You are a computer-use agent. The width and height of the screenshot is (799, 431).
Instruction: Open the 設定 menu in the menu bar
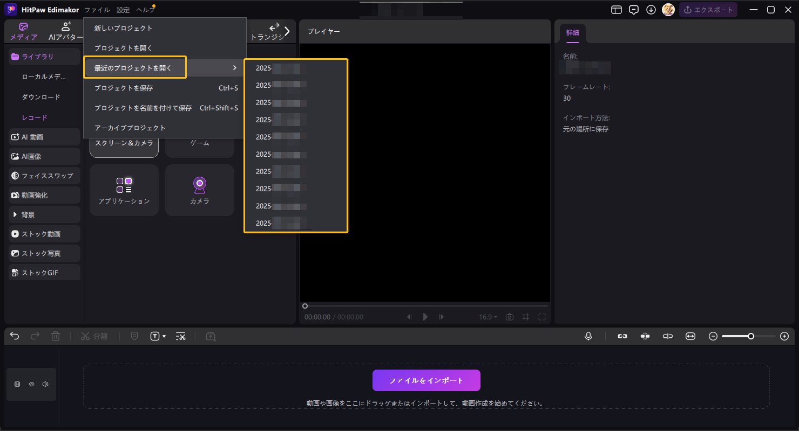[123, 9]
